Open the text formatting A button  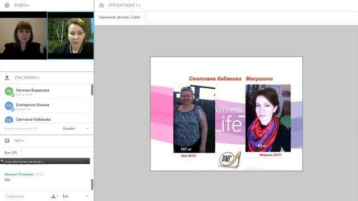point(54,196)
